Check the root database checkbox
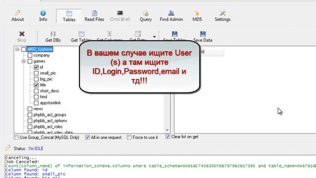The width and height of the screenshot is (316, 178). (x=24, y=49)
